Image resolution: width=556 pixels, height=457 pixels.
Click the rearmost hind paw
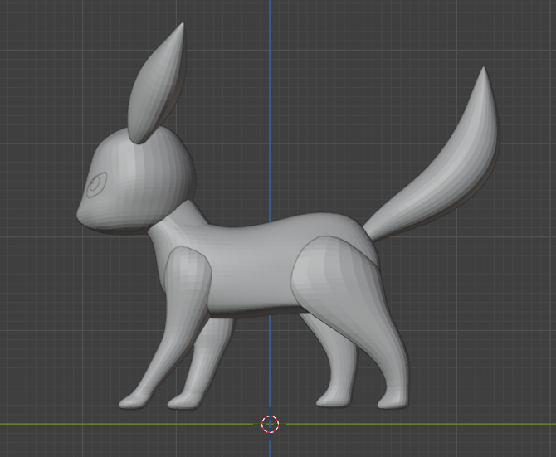pyautogui.click(x=393, y=401)
